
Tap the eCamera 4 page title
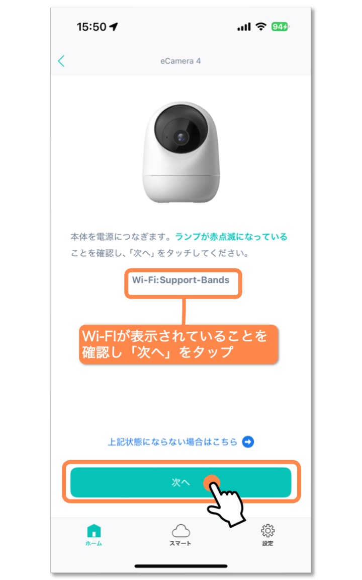click(180, 61)
